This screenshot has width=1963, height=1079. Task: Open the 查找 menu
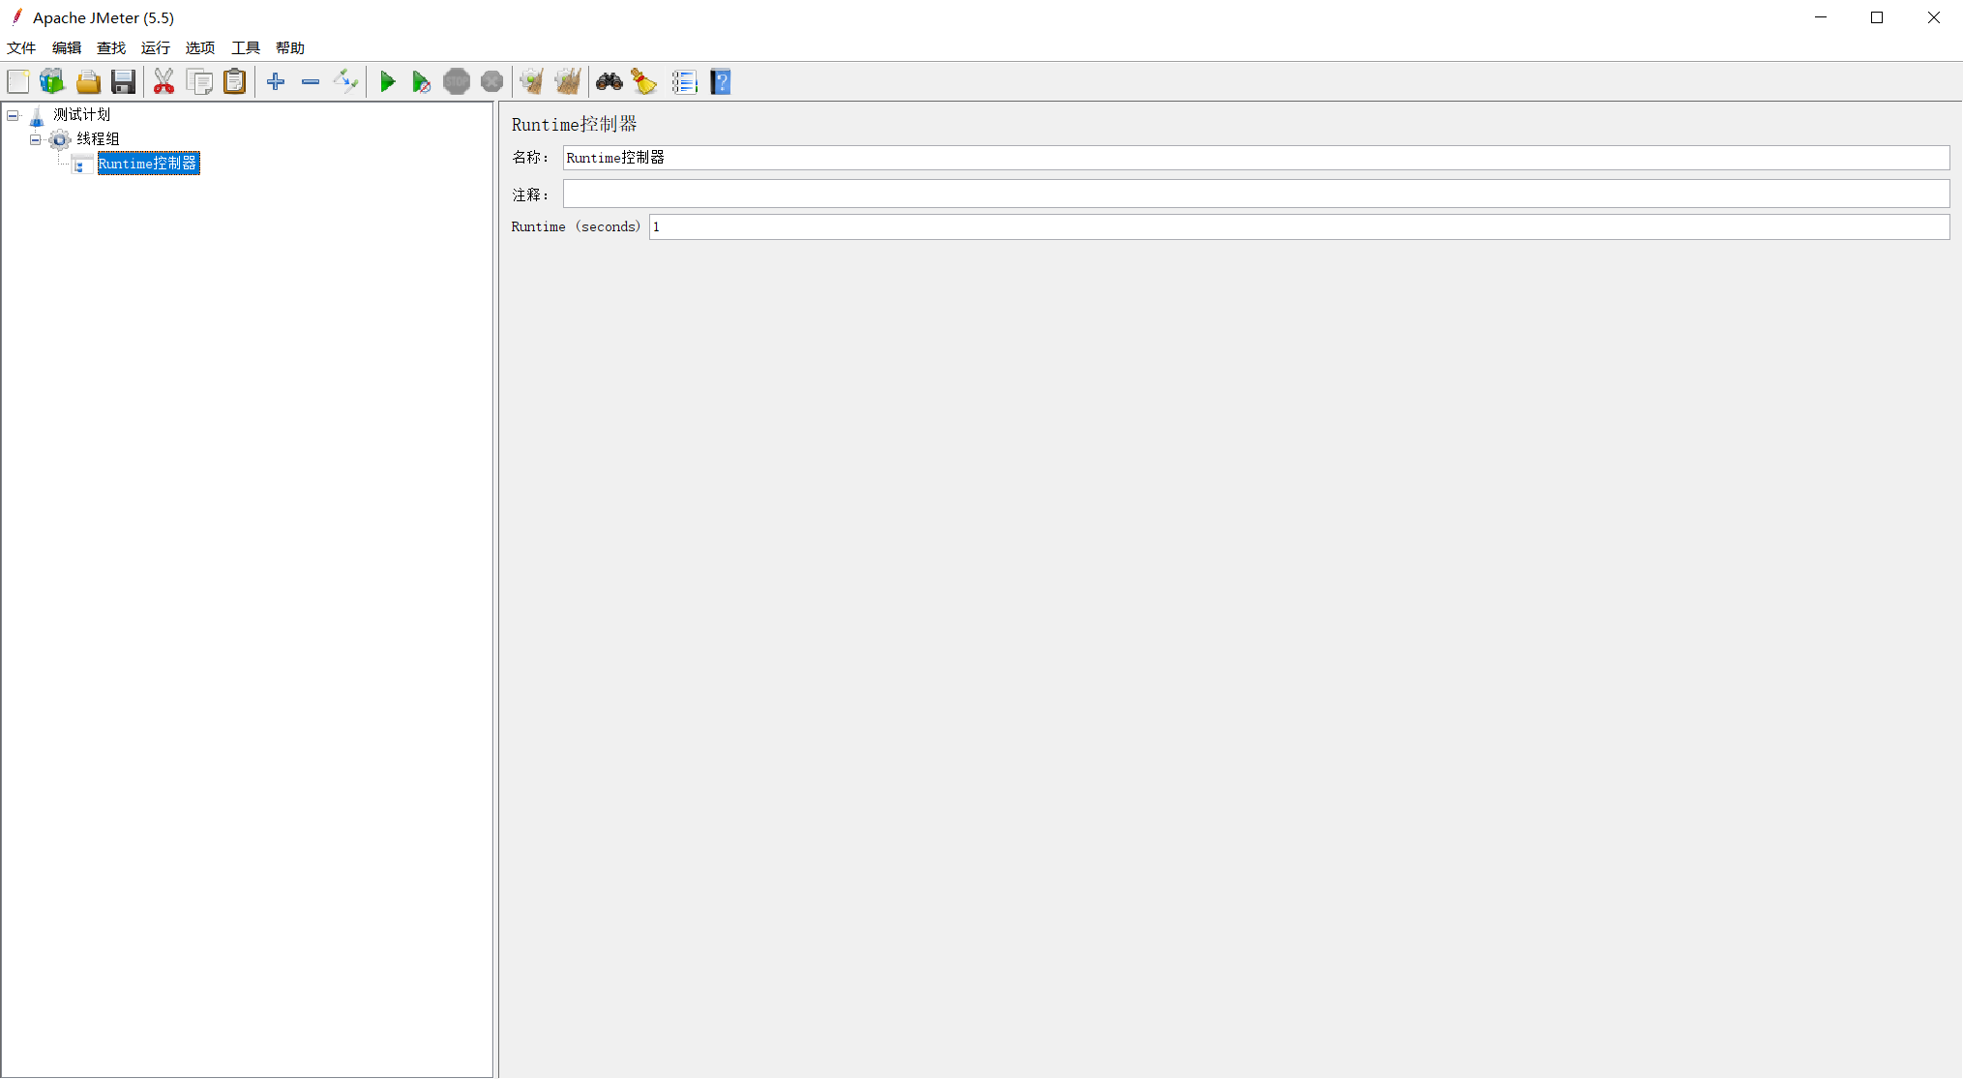tap(111, 47)
